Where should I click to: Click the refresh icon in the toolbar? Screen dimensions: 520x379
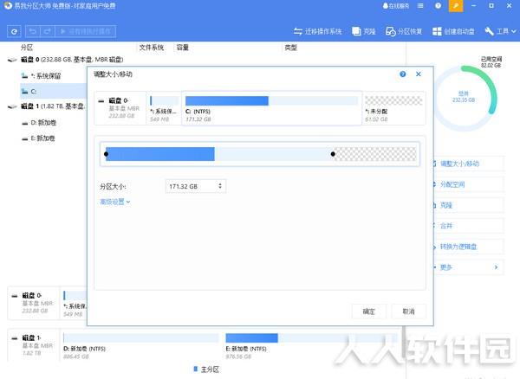pyautogui.click(x=14, y=31)
